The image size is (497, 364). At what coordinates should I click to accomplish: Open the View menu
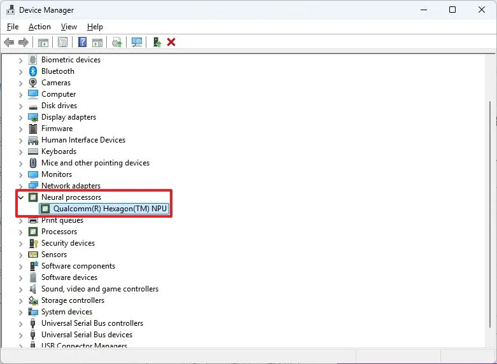point(69,27)
